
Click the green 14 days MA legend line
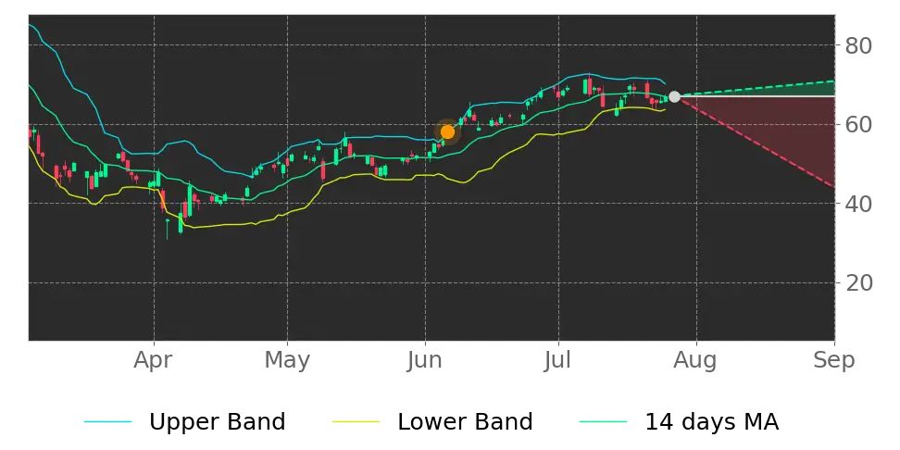click(604, 422)
